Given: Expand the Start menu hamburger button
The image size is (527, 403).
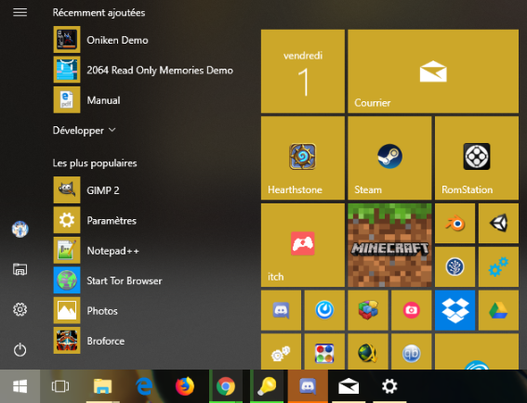Looking at the screenshot, I should [x=20, y=12].
